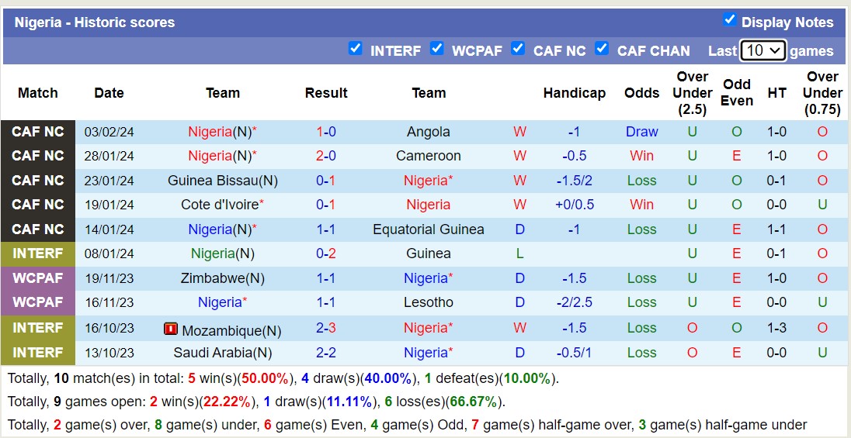Open Mozambique(N) team link
This screenshot has width=851, height=438.
pyautogui.click(x=231, y=330)
